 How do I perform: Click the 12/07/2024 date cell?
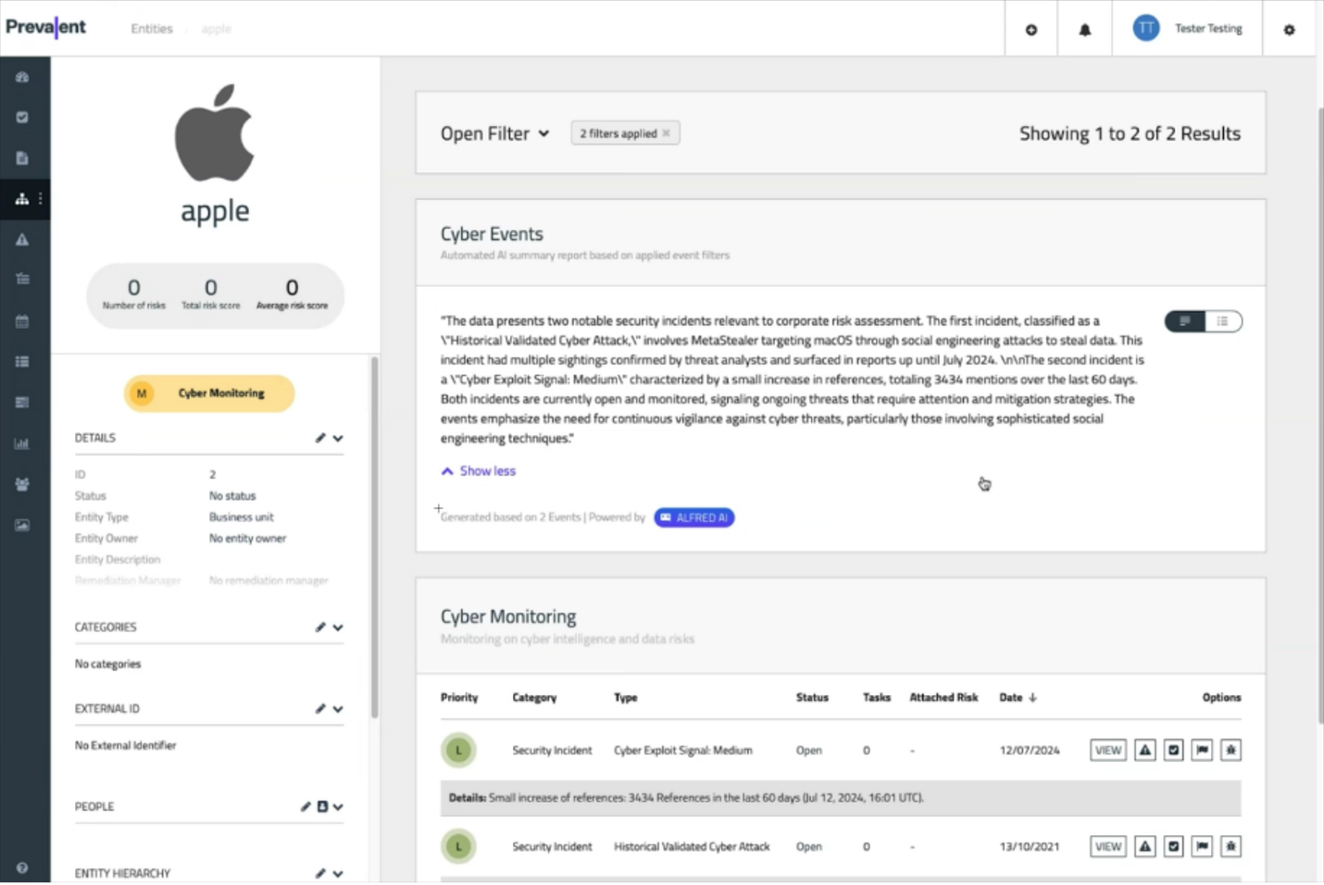(1030, 750)
